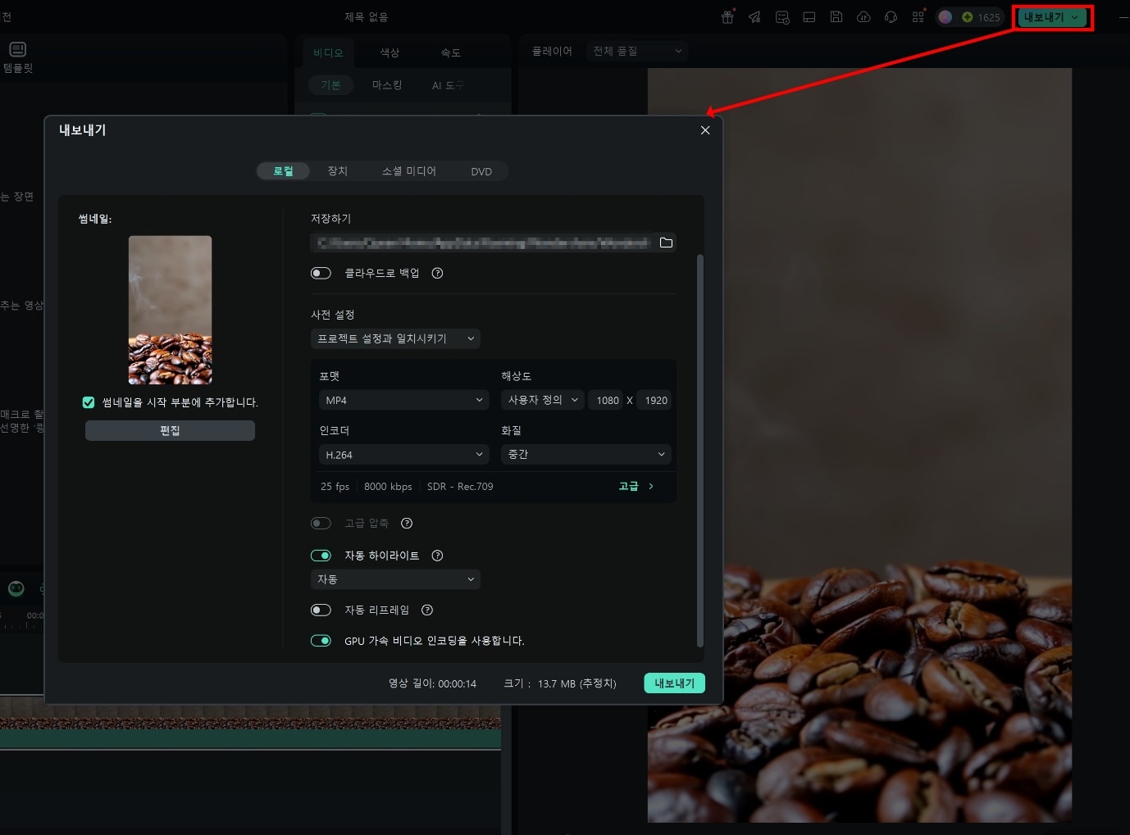Viewport: 1130px width, 835px height.
Task: Open the 인코더 H.264 dropdown
Action: click(x=403, y=455)
